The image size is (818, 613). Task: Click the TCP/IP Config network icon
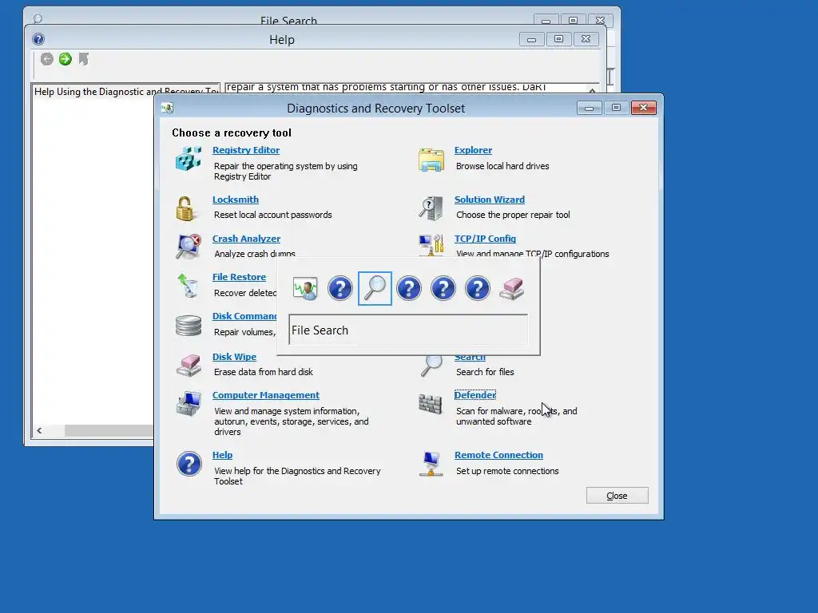click(x=431, y=245)
